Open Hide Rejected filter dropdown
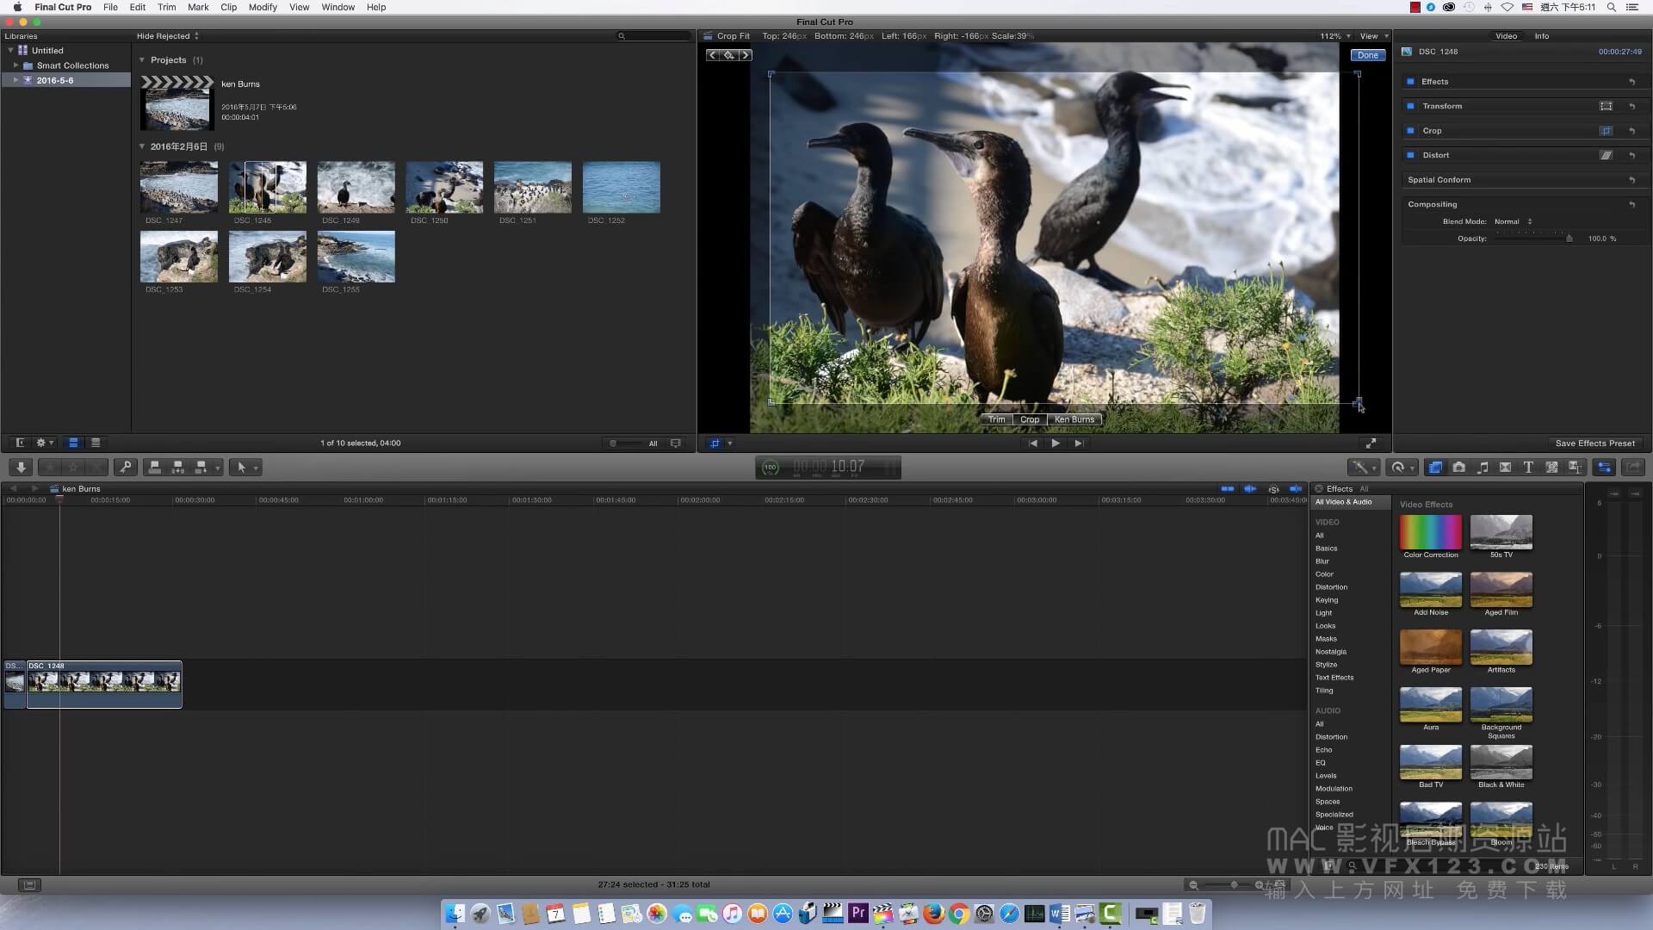1653x930 pixels. (x=168, y=36)
